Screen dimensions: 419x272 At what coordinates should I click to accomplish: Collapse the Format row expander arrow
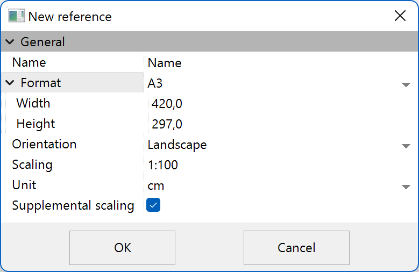click(x=10, y=83)
